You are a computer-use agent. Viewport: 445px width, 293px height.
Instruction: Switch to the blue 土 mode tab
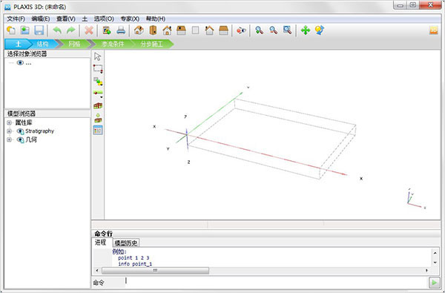(18, 44)
